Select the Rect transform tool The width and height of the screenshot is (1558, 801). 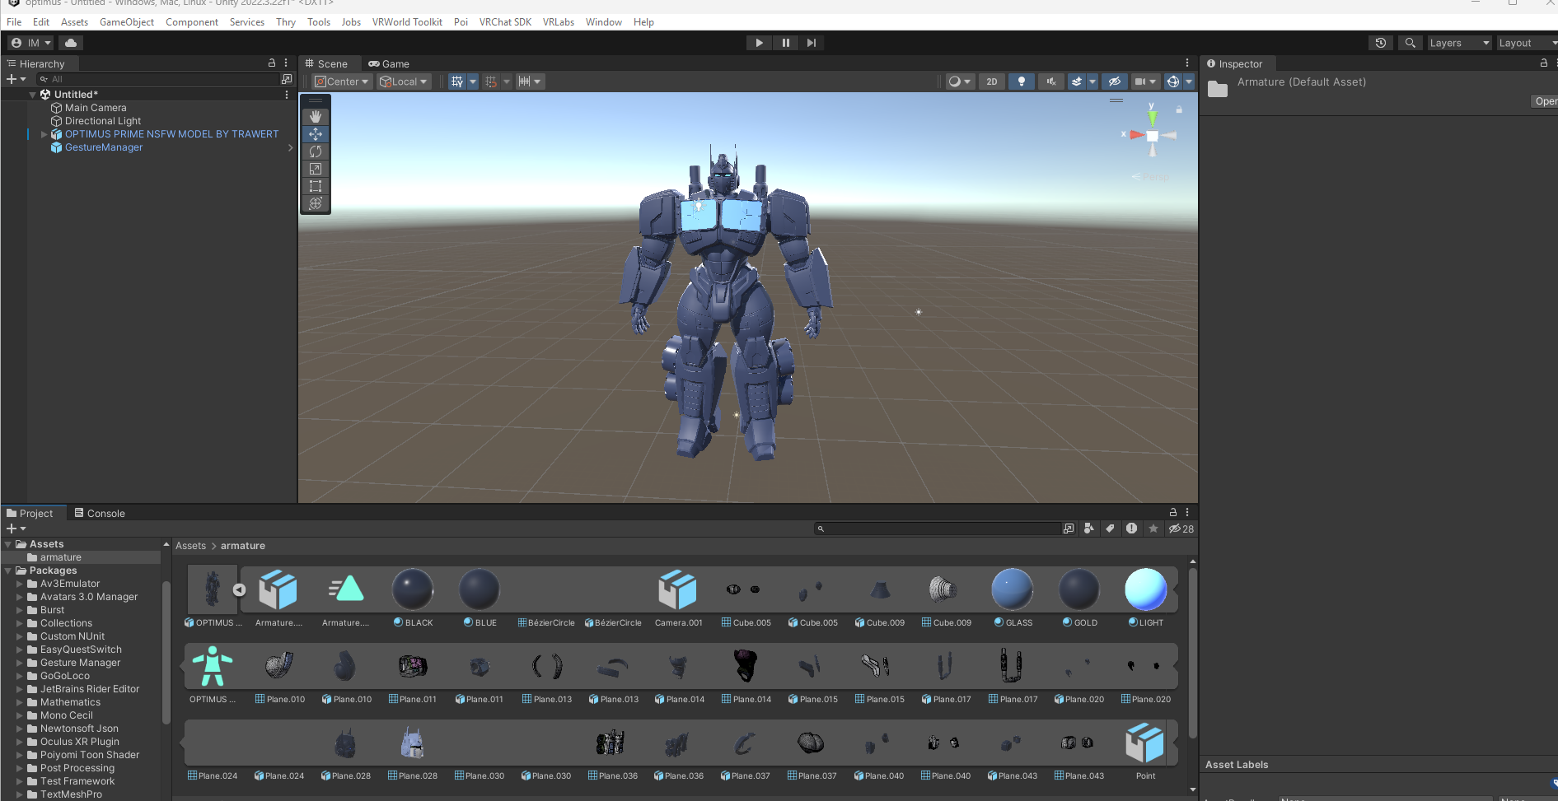pos(316,186)
